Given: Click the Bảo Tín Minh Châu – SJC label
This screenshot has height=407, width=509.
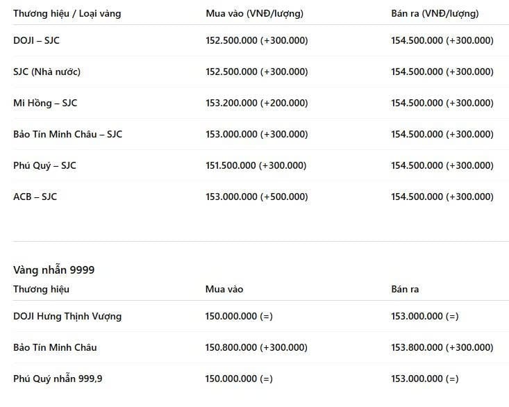Looking at the screenshot, I should 67,134.
